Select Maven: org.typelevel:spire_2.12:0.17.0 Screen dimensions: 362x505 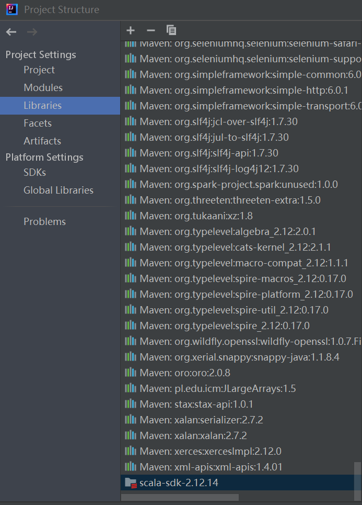(x=241, y=326)
